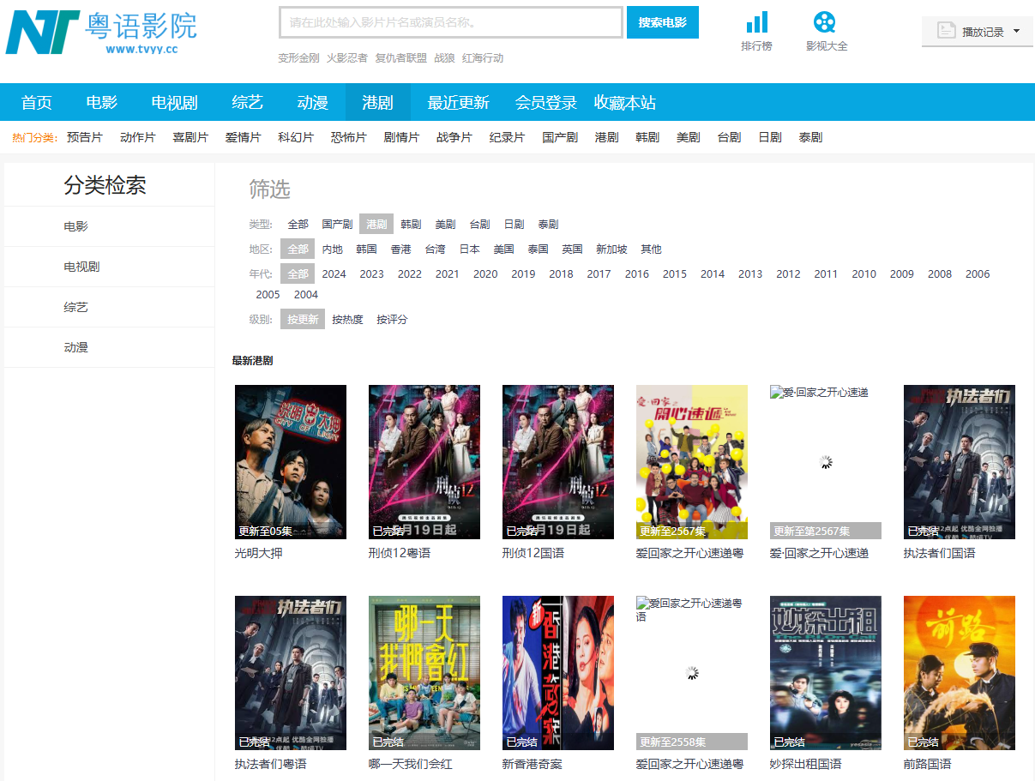
Task: Expand the 播放记录 dropdown
Action: click(978, 32)
